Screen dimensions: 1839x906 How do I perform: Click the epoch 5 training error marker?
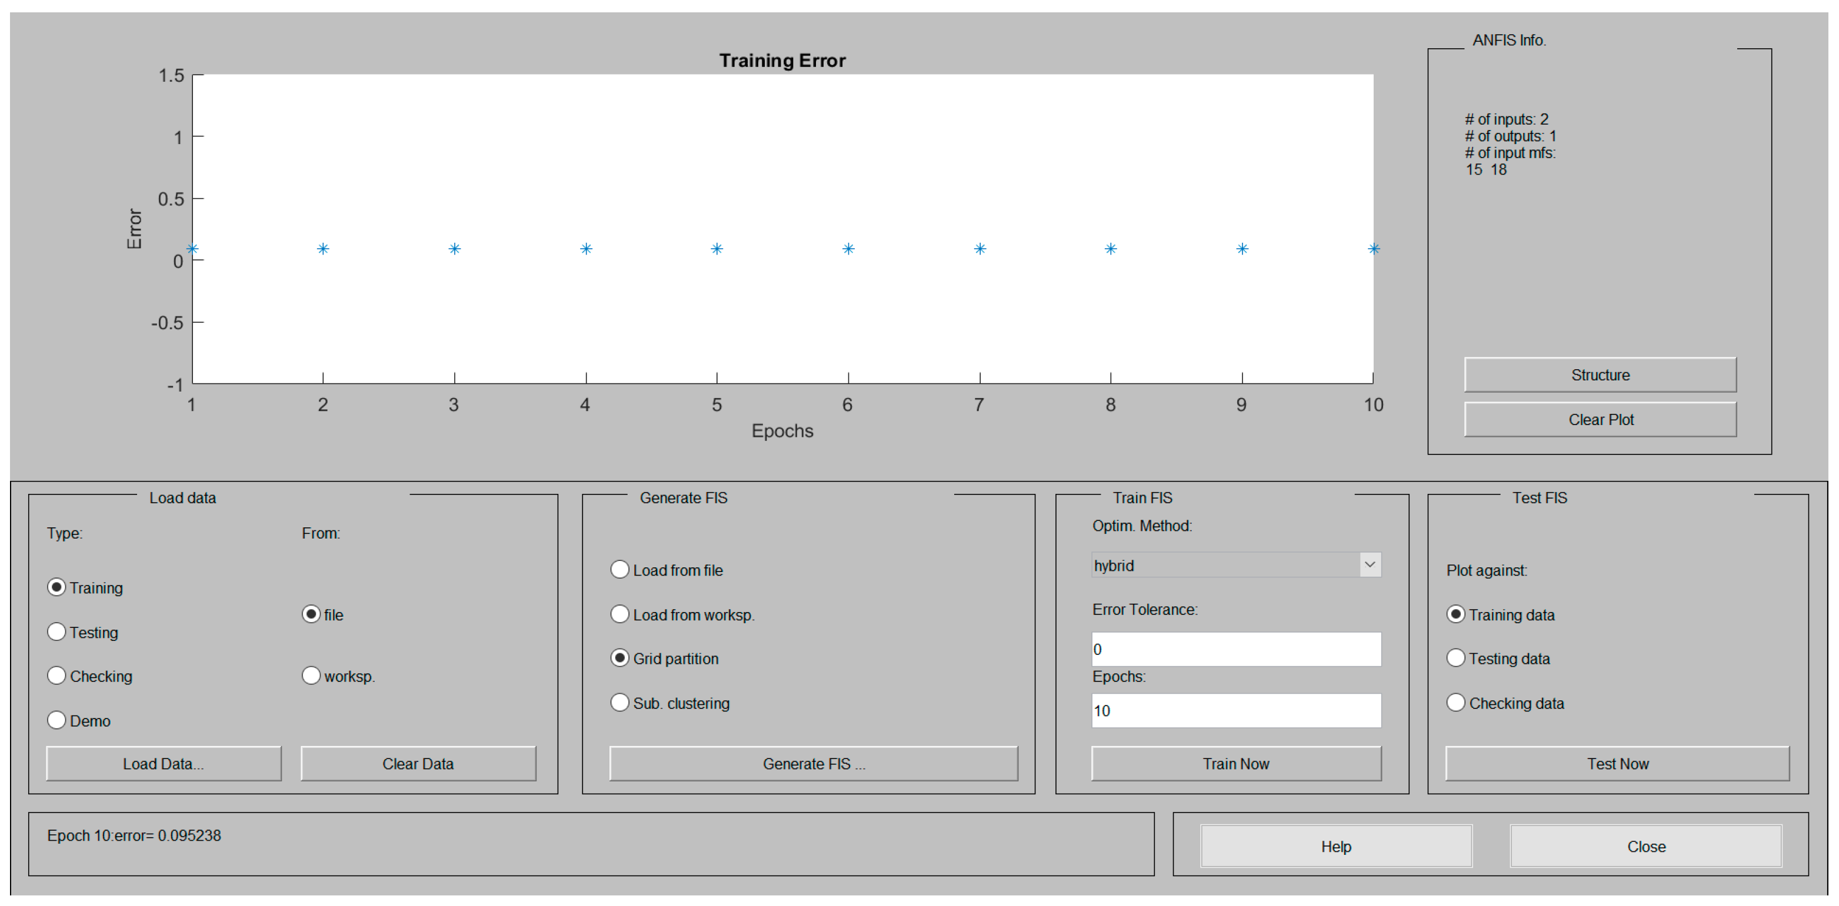(x=717, y=249)
